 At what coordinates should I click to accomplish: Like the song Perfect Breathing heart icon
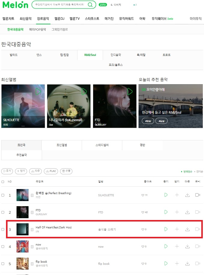(x=143, y=195)
